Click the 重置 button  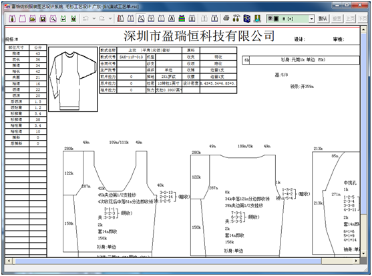point(337,19)
